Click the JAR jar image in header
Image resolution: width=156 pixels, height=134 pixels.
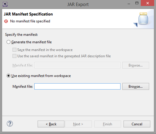143,19
